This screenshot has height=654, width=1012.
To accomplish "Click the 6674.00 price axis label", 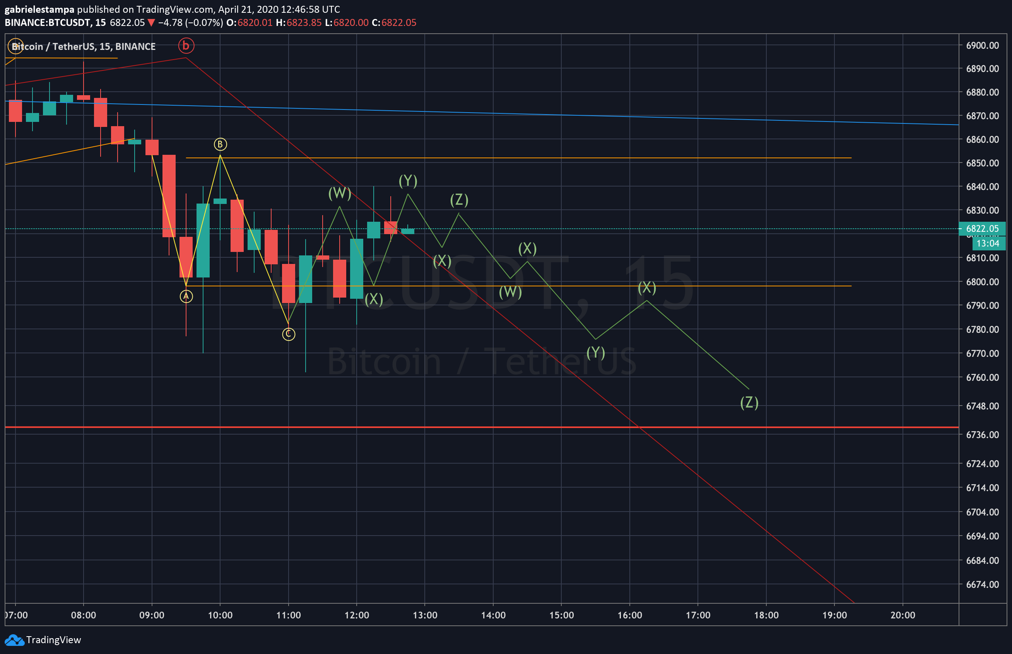I will click(x=982, y=584).
